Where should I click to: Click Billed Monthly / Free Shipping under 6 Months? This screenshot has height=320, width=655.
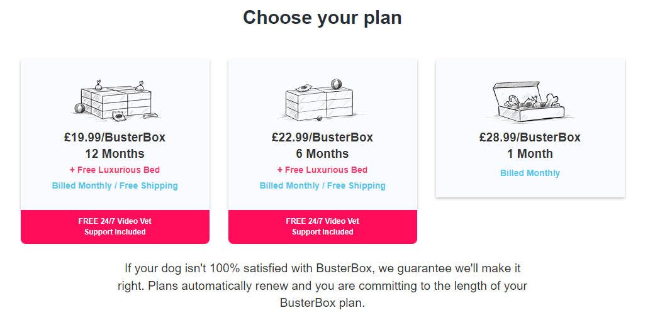point(322,185)
